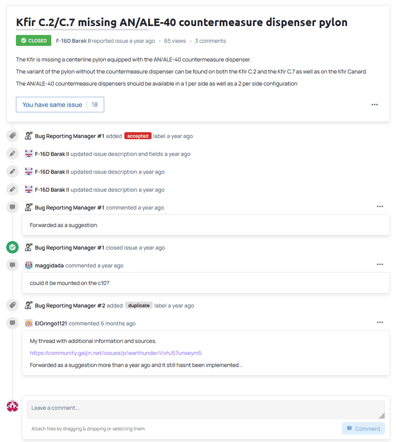This screenshot has width=396, height=442.
Task: Click maggidada's avatar icon
Action: tap(28, 265)
